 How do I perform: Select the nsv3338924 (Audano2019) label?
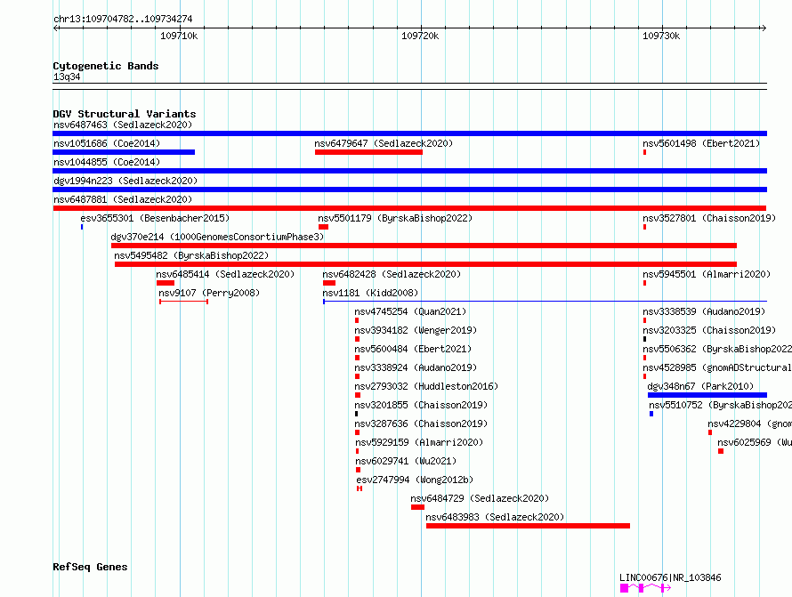point(416,367)
